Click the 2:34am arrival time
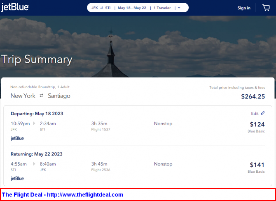Viewport: 276px width, 201px height. 48,123
